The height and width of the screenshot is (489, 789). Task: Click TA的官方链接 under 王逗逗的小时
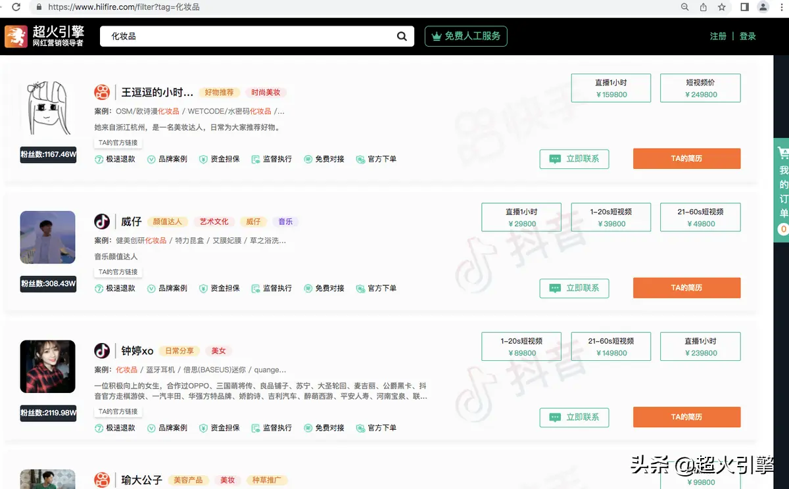coord(118,143)
